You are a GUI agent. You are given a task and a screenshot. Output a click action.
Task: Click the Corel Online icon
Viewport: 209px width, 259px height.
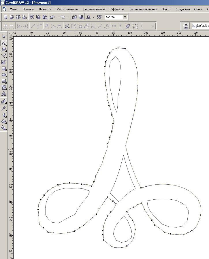[99, 17]
